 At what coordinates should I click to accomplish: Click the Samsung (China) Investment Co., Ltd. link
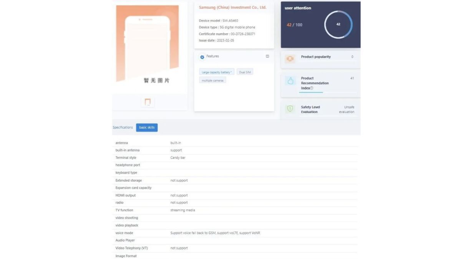tap(232, 7)
